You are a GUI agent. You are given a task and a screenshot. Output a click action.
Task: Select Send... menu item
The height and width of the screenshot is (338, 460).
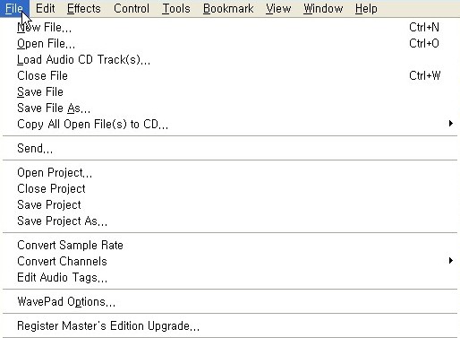[230, 149]
